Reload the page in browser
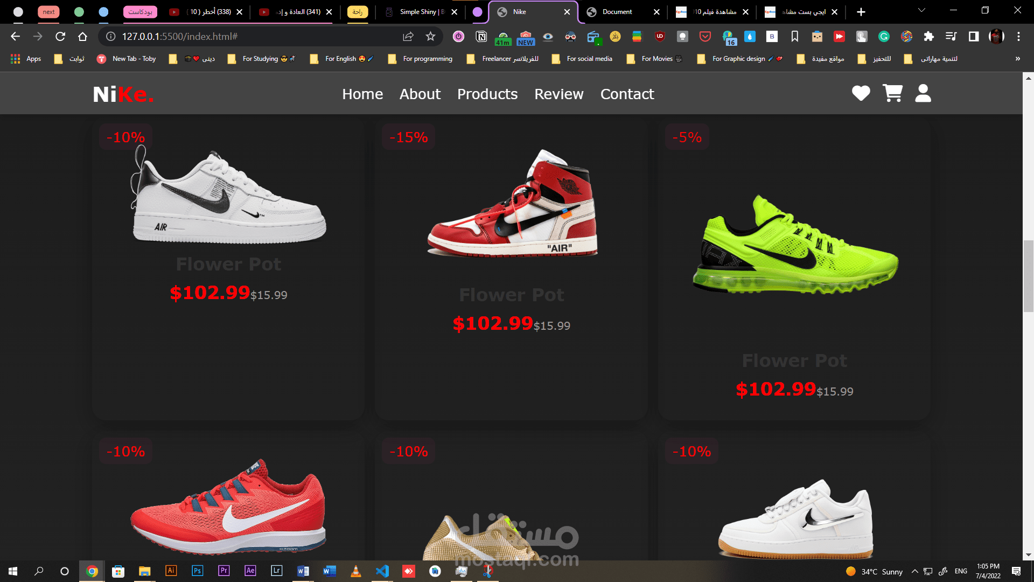The width and height of the screenshot is (1034, 582). pos(60,36)
